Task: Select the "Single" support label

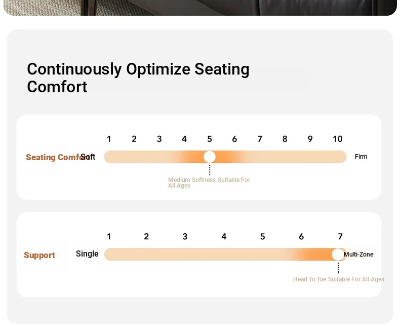Action: coord(87,254)
